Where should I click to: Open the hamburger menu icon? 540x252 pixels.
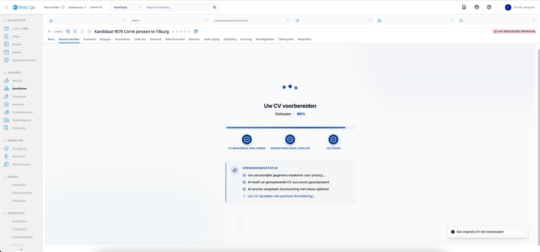(x=6, y=7)
